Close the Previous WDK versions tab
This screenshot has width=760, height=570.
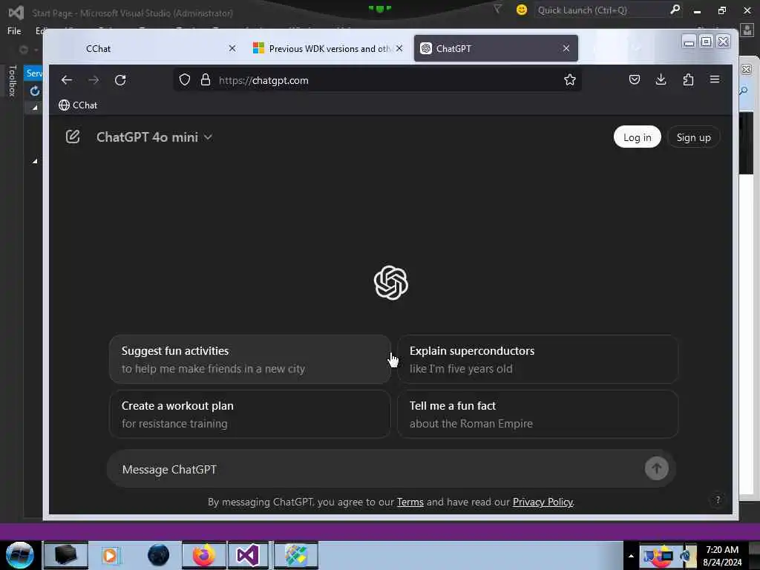click(399, 48)
